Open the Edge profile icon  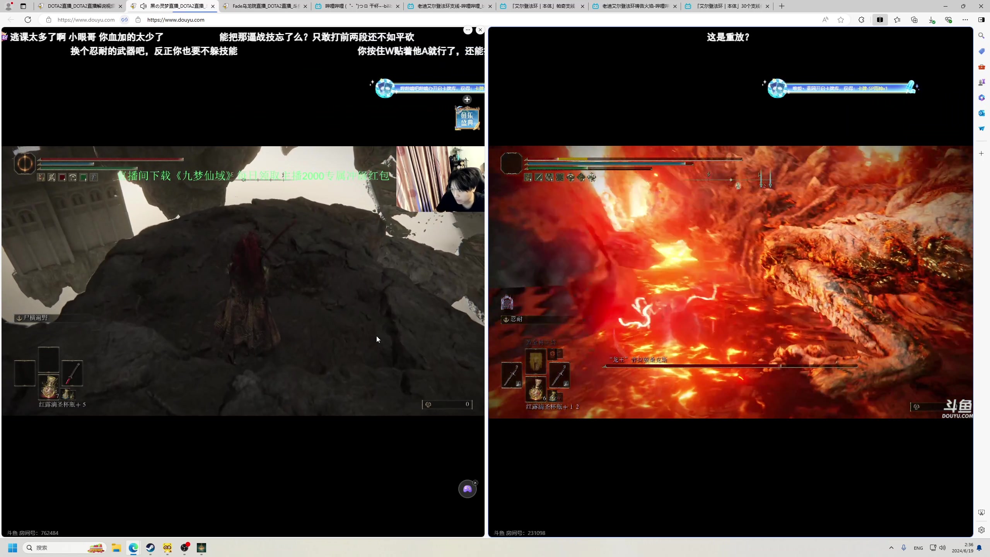[9, 6]
